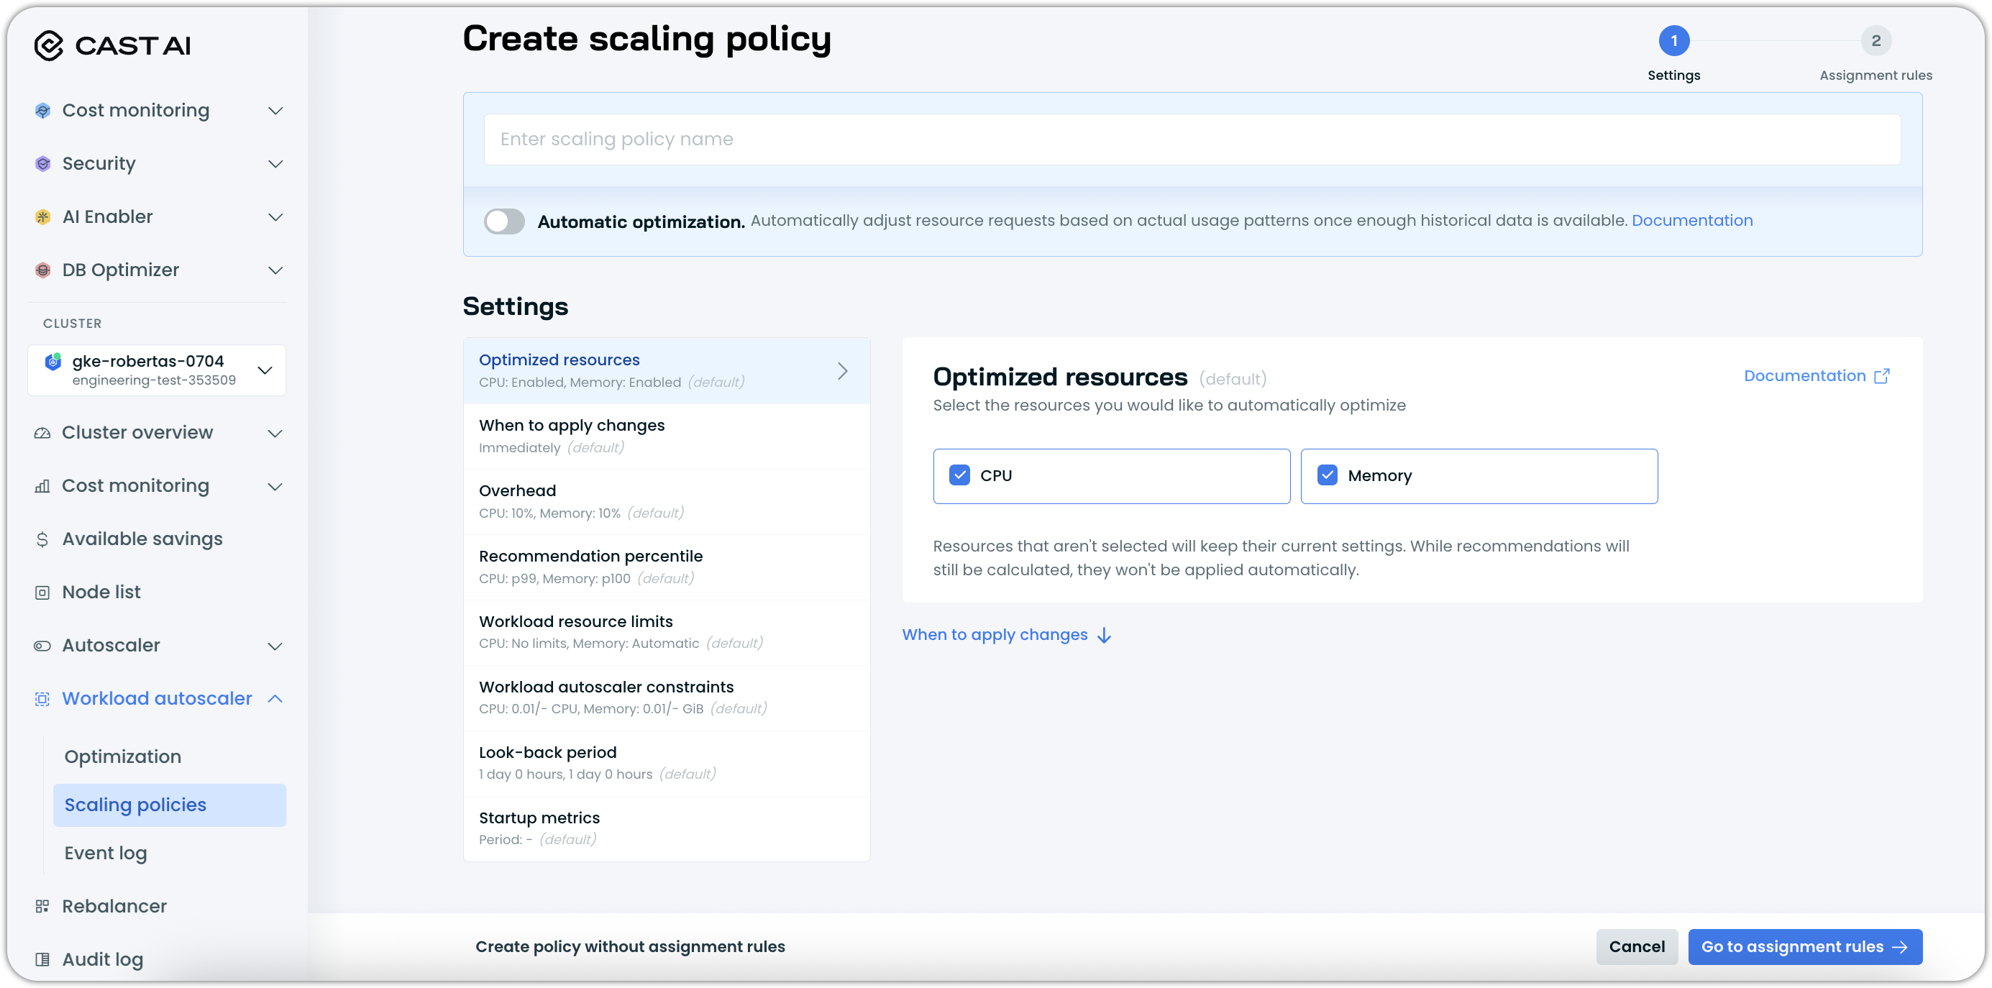Expand the Cluster overview menu chevron

tap(275, 433)
